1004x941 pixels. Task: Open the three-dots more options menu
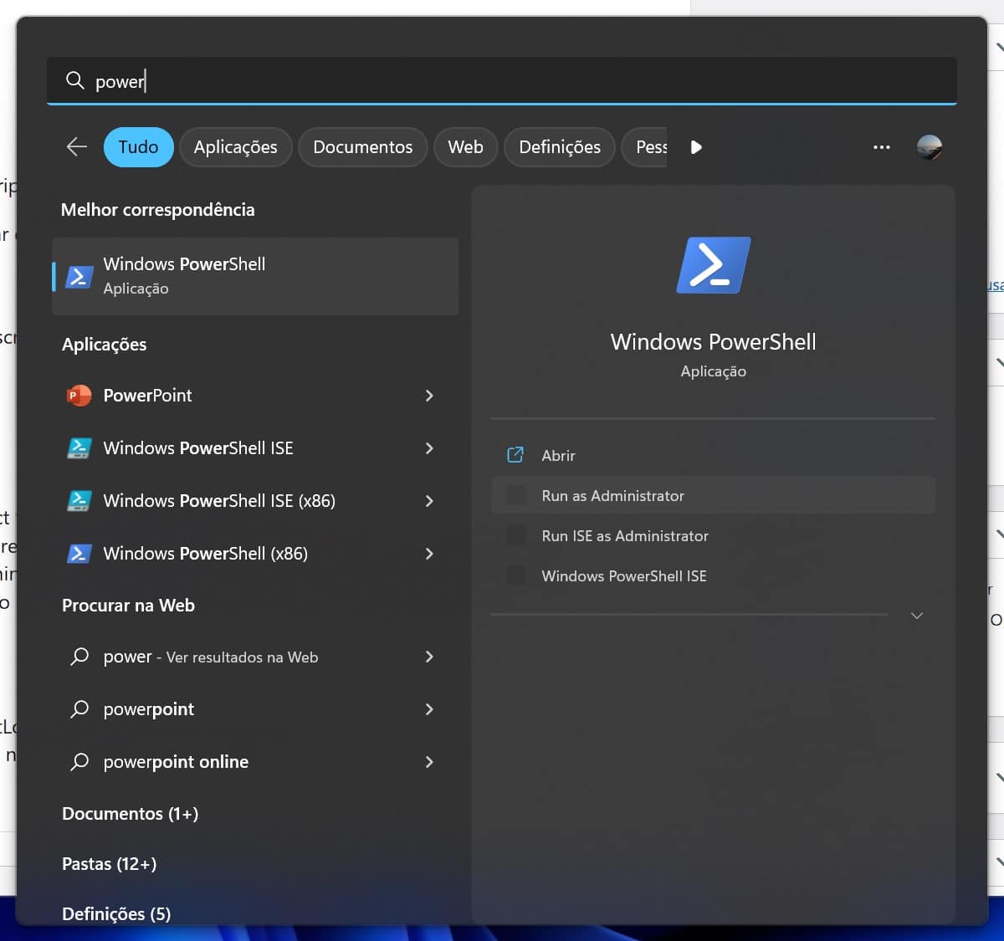coord(882,147)
